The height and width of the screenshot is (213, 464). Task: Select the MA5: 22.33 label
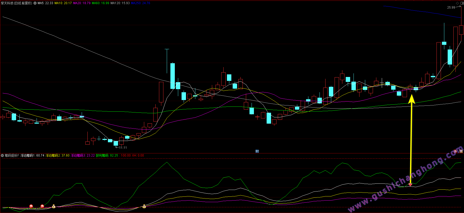click(45, 3)
